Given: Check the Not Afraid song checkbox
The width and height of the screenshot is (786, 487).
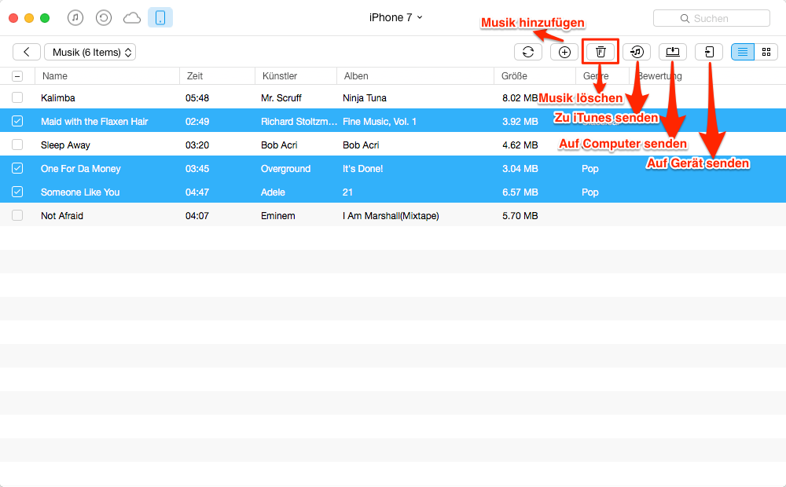Looking at the screenshot, I should tap(17, 215).
